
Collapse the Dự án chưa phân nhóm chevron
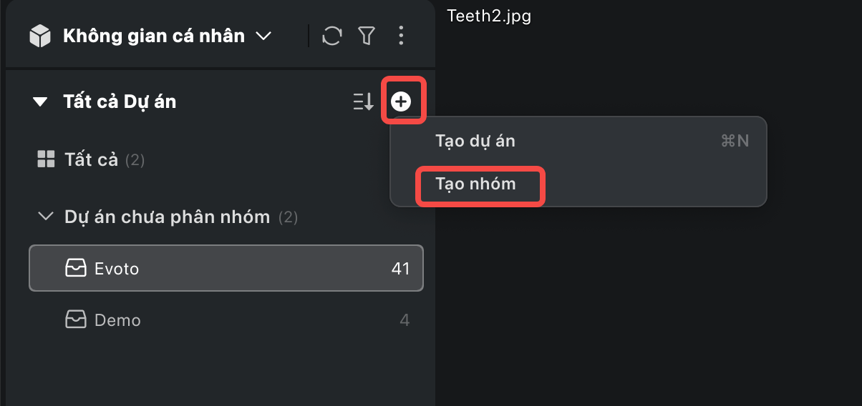(46, 216)
